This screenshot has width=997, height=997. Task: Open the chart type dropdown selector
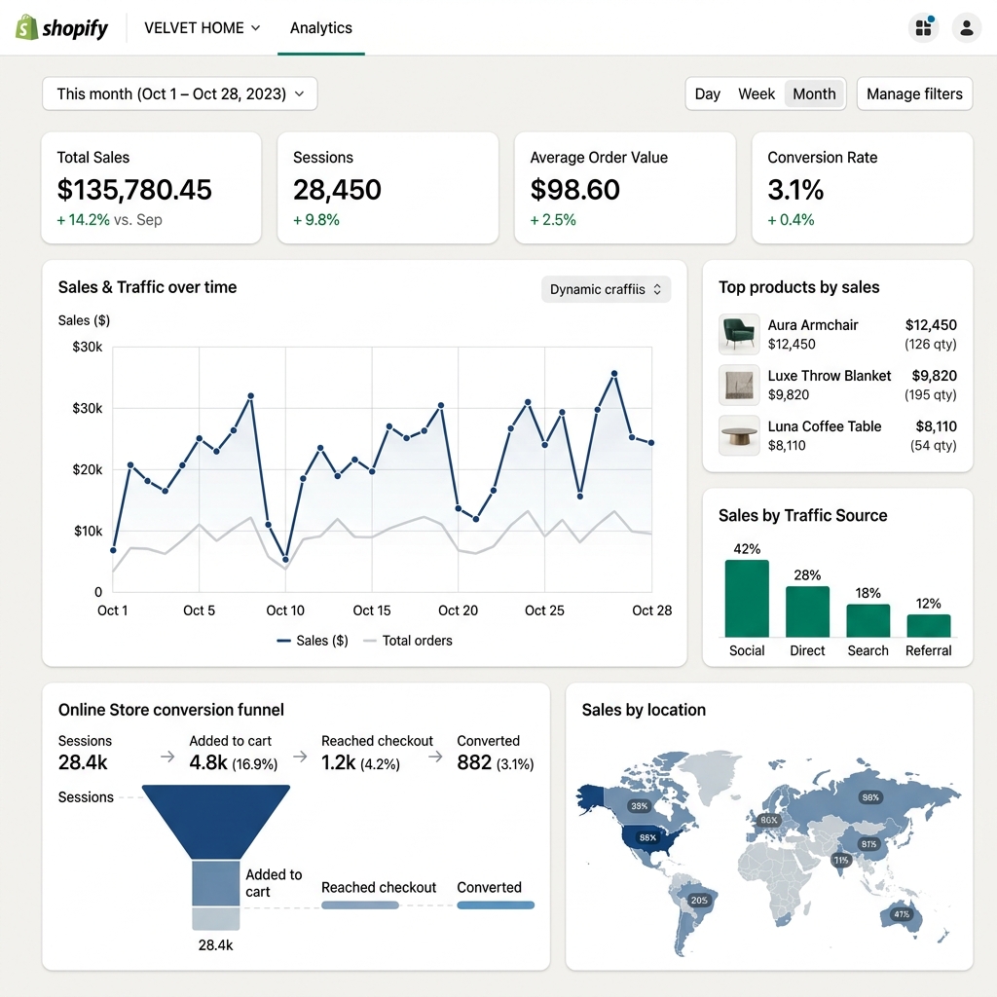pos(606,289)
